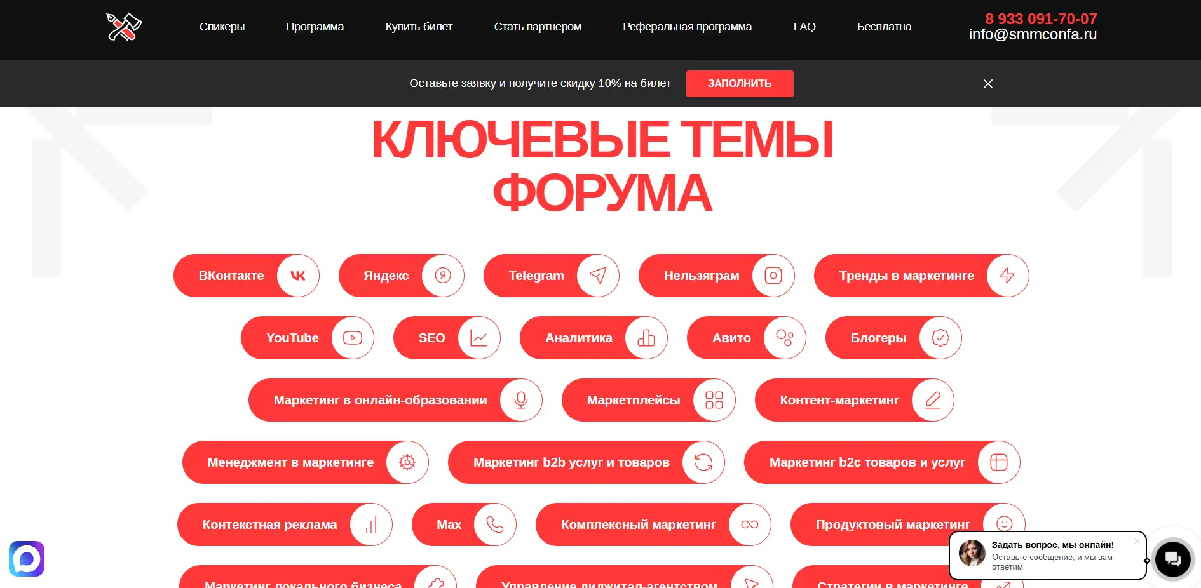Image resolution: width=1201 pixels, height=588 pixels.
Task: Click the chart icon next to SEO
Action: tap(479, 338)
